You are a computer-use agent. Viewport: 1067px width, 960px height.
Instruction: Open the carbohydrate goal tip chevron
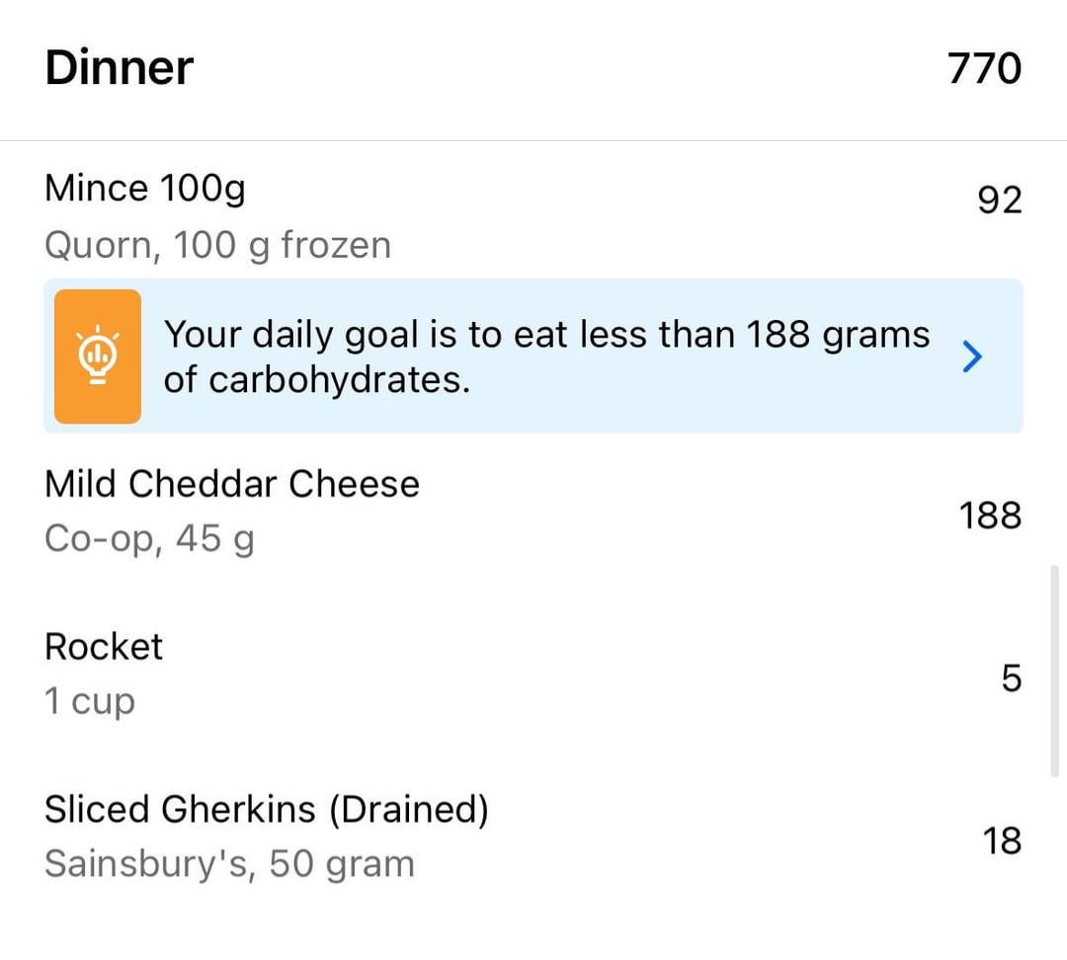[972, 357]
